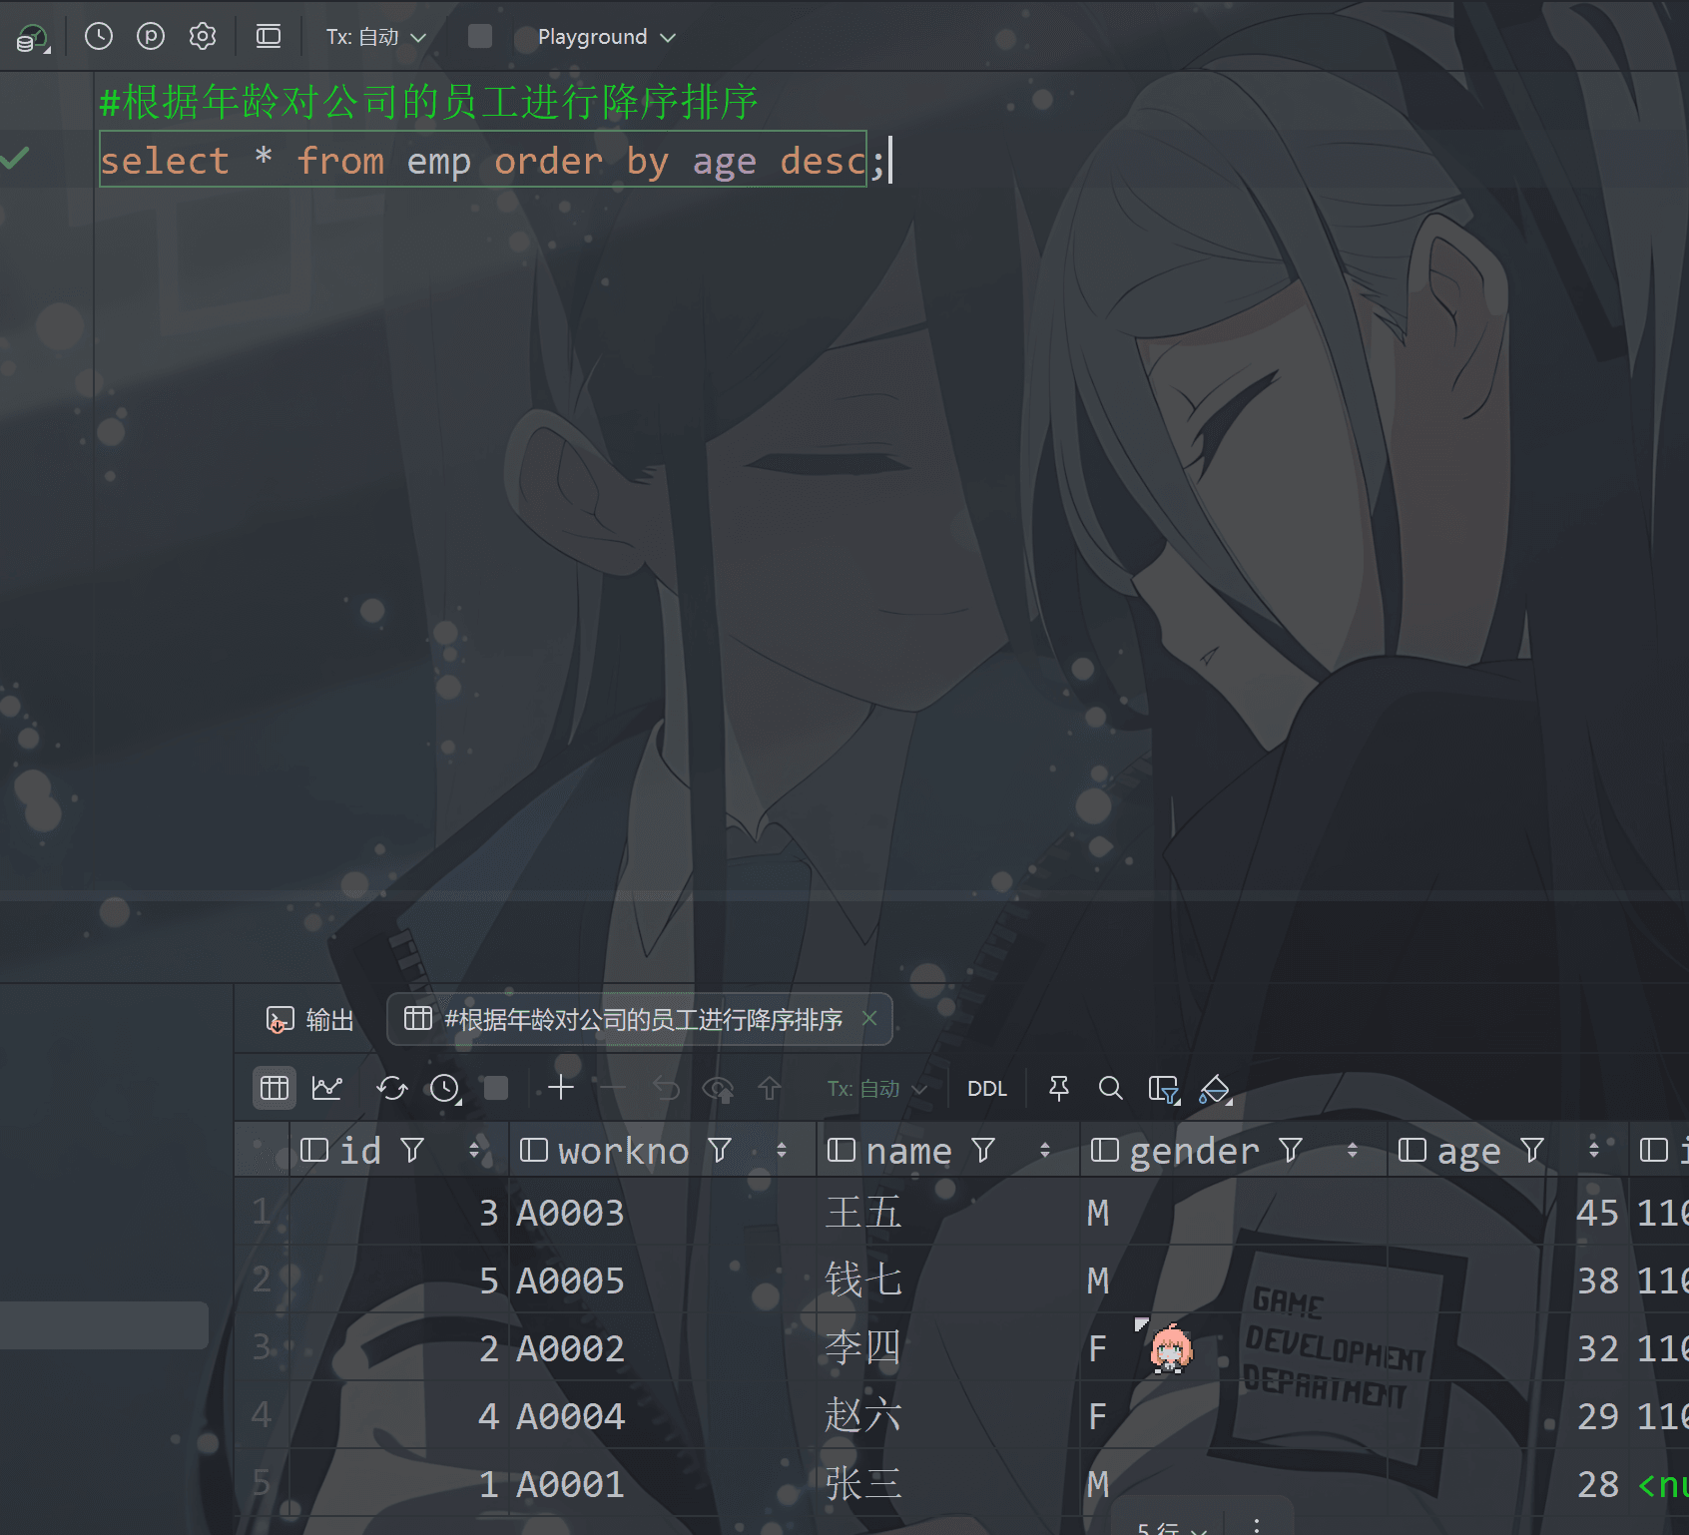Open query history clock icon in editor toolbar

(99, 37)
